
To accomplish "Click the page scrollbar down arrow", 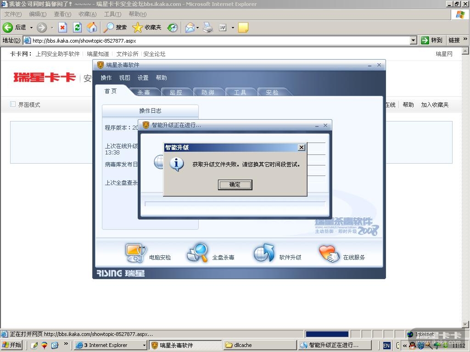I will (x=465, y=324).
